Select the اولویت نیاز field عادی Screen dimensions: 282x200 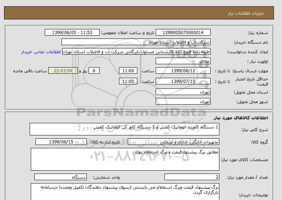coord(183,61)
